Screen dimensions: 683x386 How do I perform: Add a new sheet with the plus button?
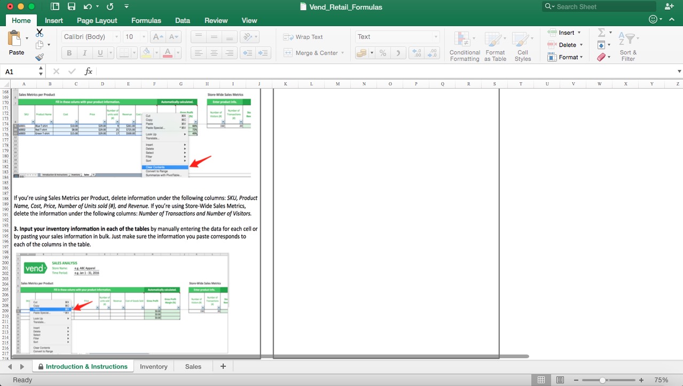click(223, 366)
